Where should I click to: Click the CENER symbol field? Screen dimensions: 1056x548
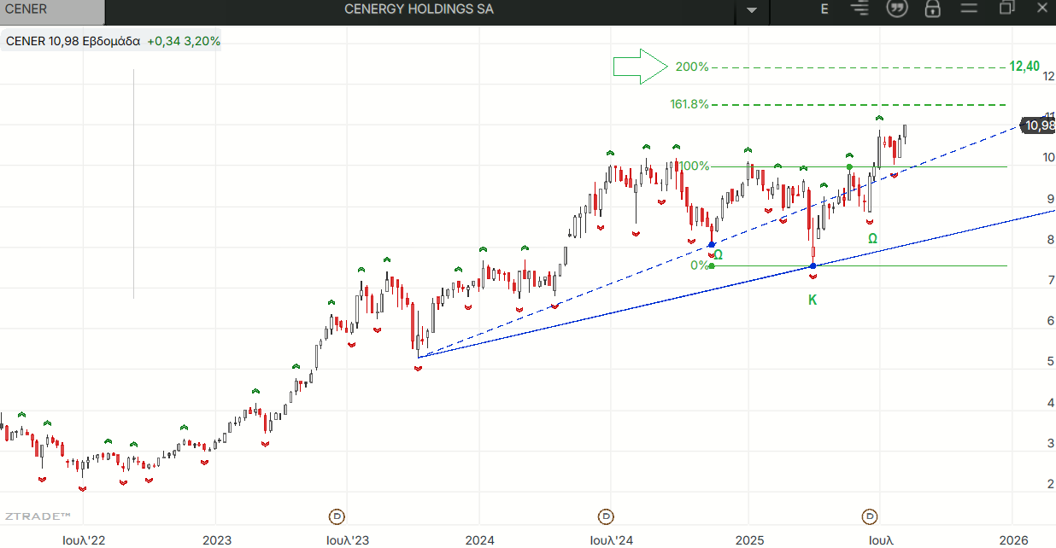51,10
